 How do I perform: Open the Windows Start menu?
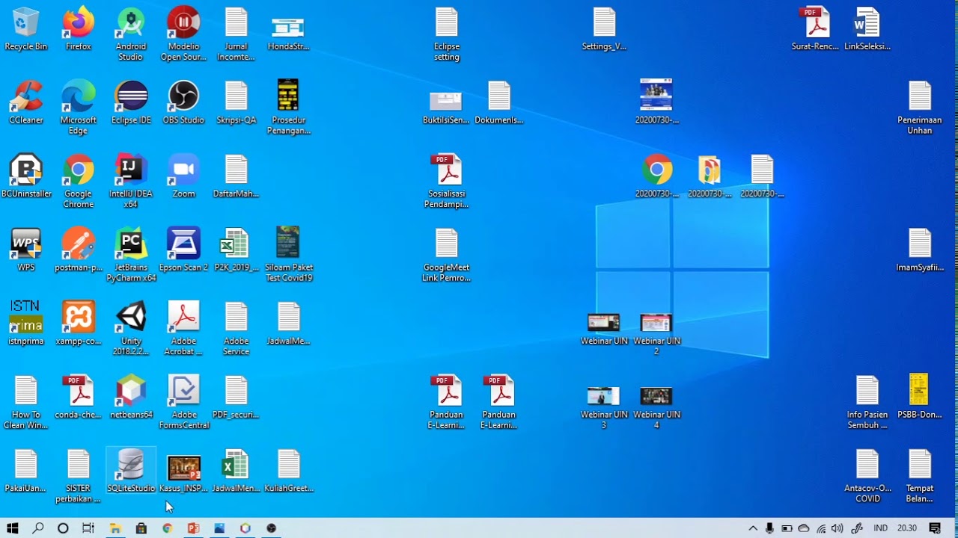13,528
